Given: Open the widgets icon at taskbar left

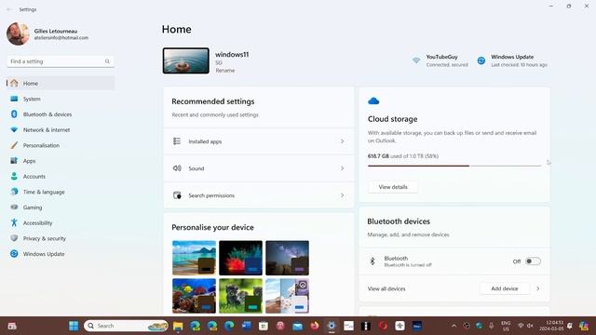Looking at the screenshot, I should click(12, 327).
